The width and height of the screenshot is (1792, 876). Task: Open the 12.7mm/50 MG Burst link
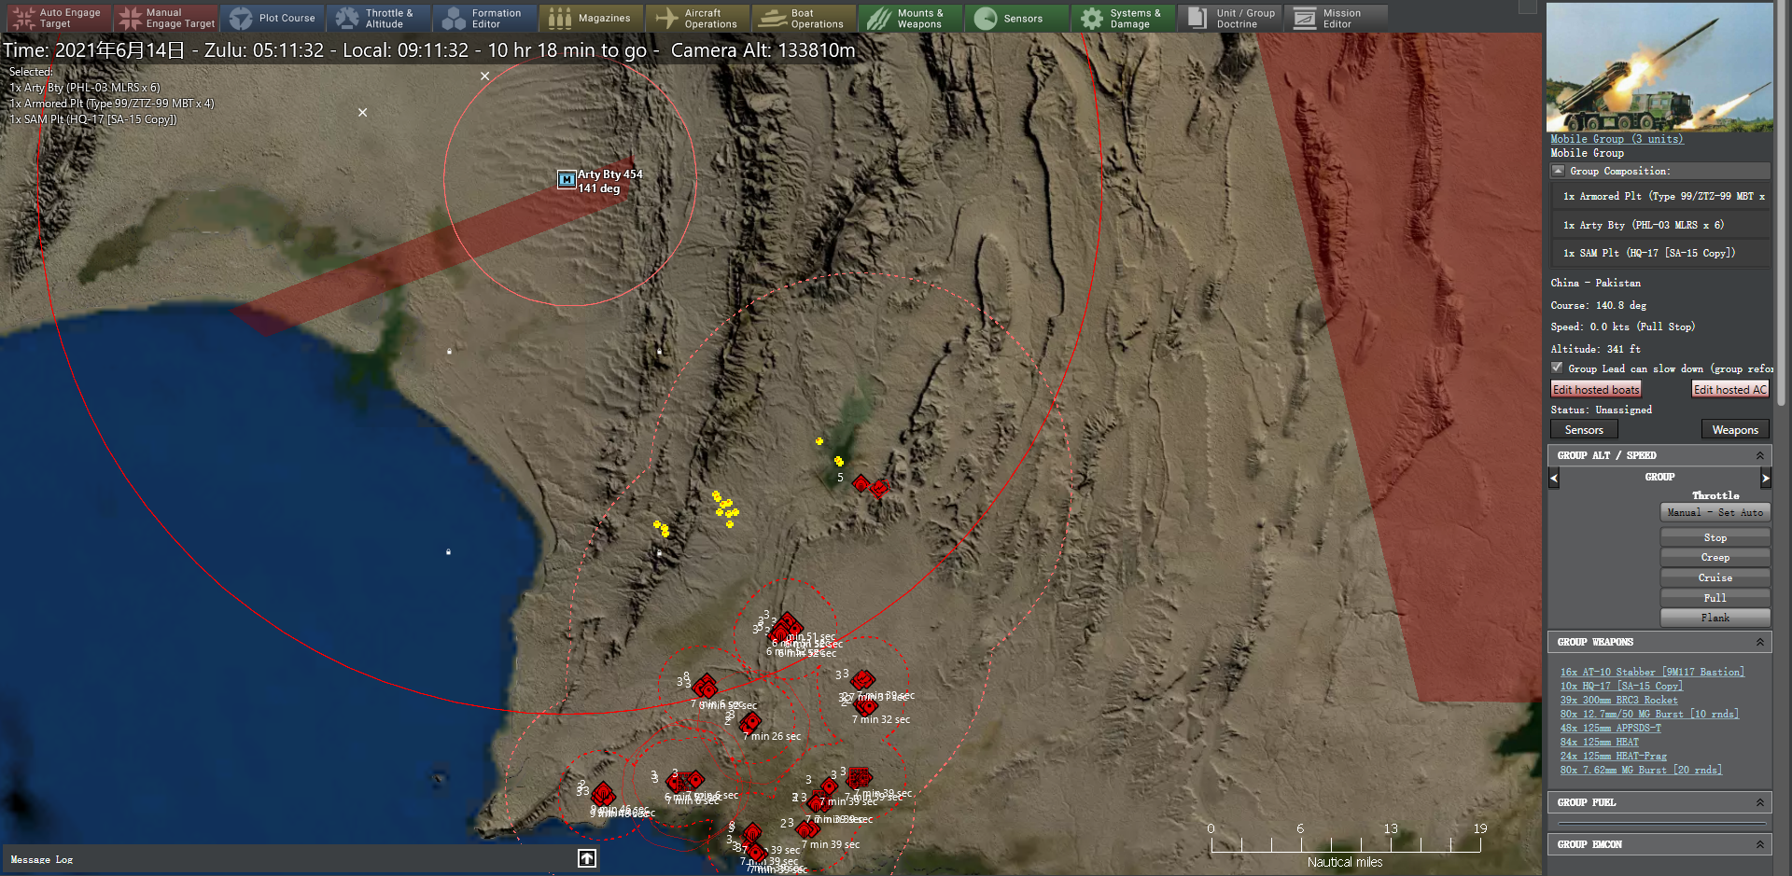[1649, 714]
